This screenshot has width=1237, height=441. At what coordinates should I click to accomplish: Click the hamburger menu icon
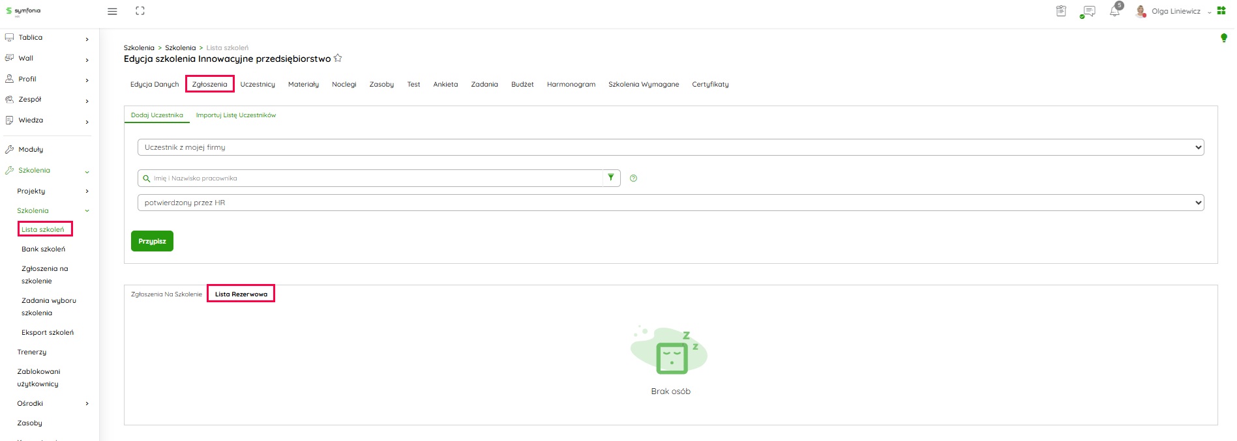[x=112, y=11]
